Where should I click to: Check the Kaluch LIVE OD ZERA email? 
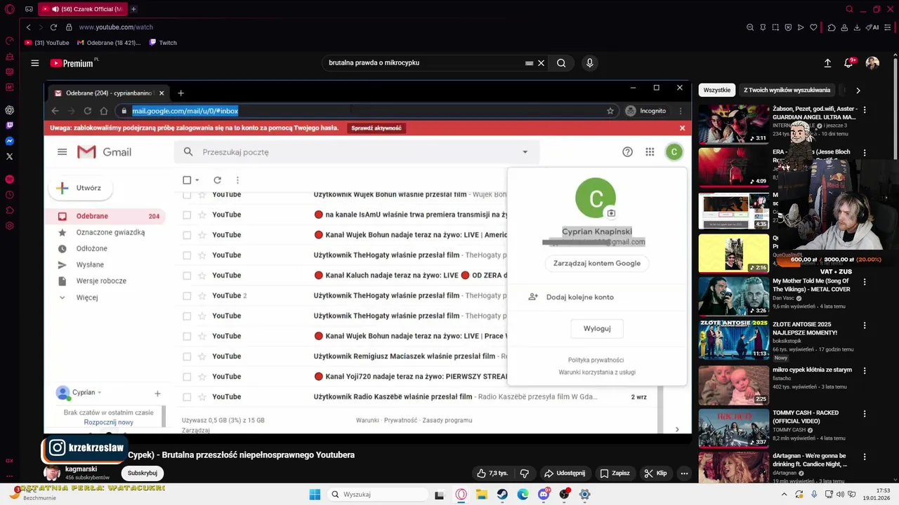pyautogui.click(x=187, y=276)
